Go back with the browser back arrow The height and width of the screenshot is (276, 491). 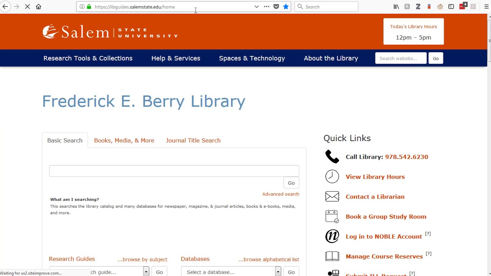click(x=5, y=7)
